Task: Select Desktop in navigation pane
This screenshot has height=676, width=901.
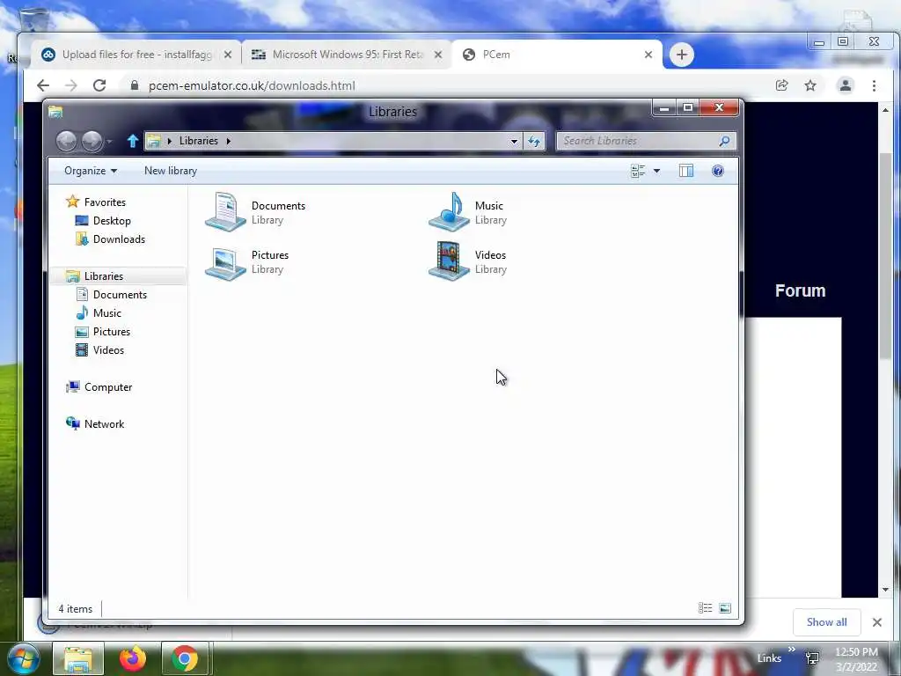Action: [x=112, y=221]
